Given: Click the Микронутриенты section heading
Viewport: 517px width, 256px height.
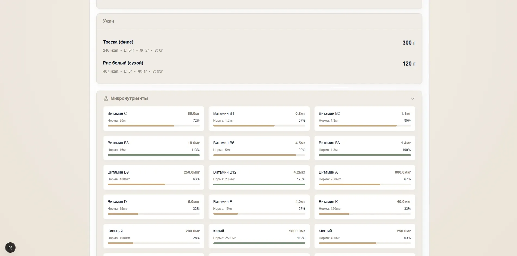Looking at the screenshot, I should tap(129, 98).
